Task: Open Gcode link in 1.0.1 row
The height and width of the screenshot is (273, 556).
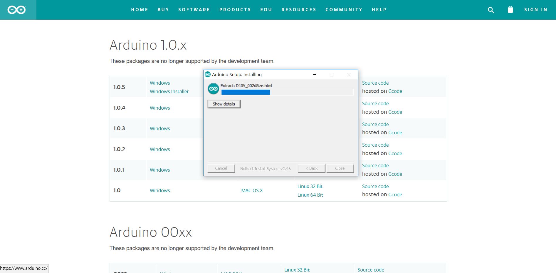Action: point(395,174)
